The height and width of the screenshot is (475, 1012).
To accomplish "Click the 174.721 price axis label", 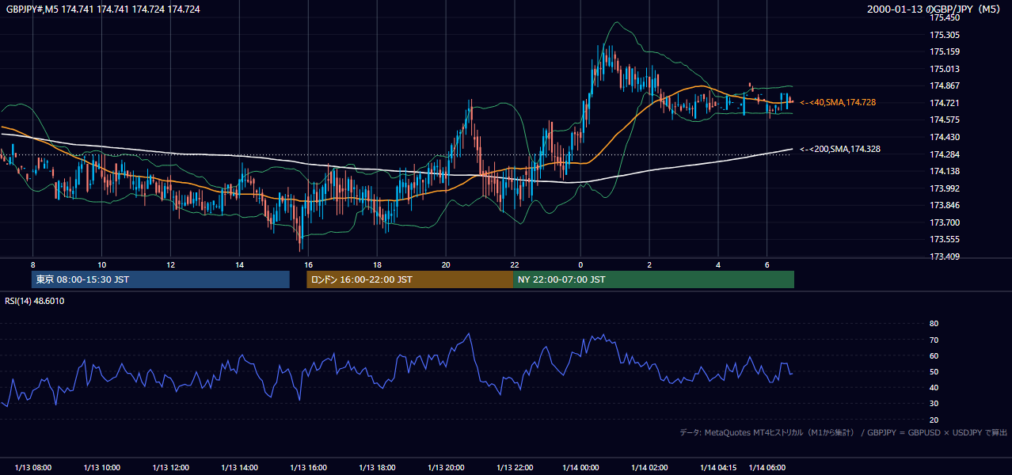I will 944,103.
